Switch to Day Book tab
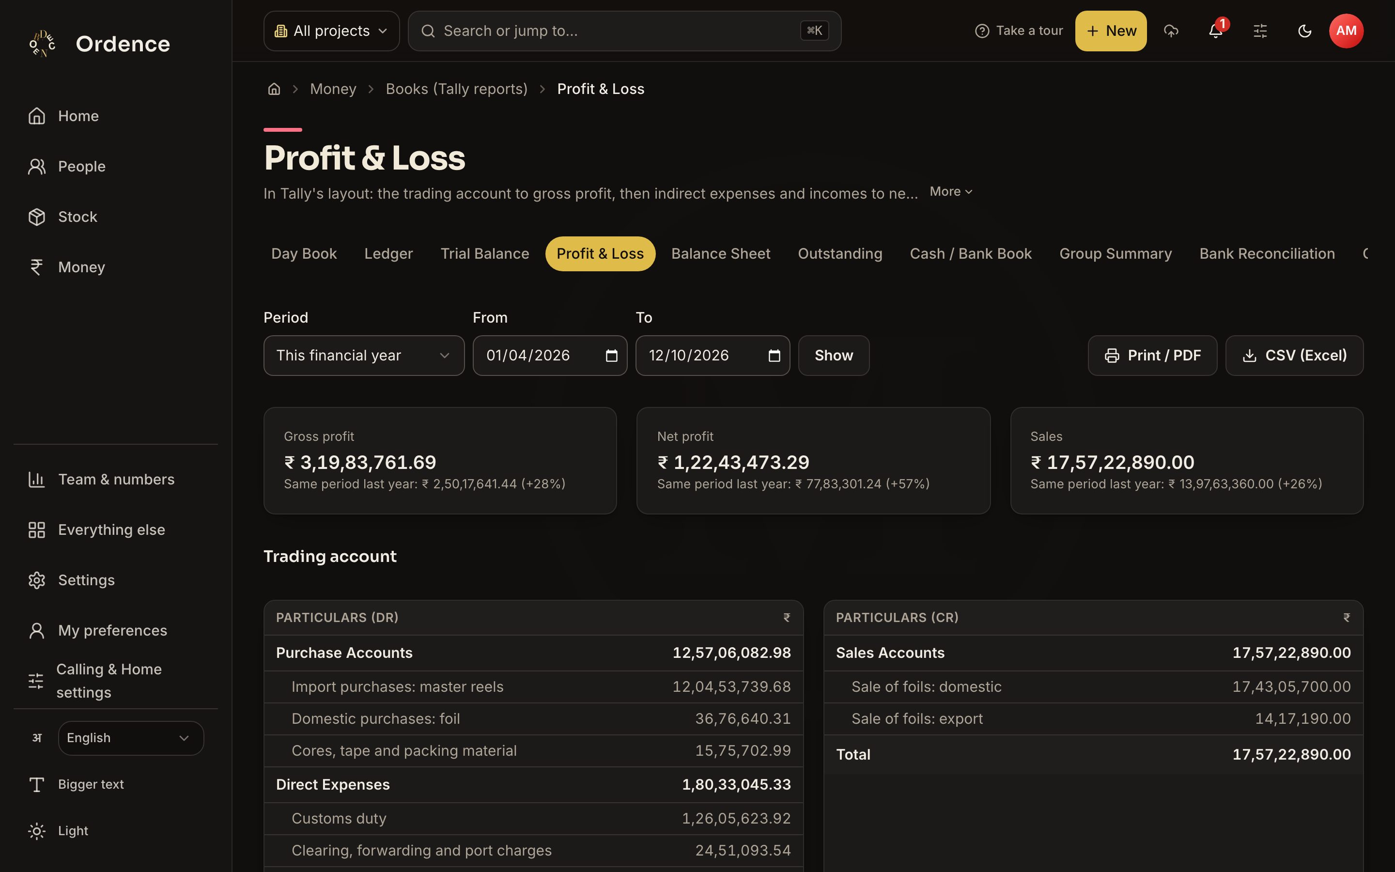 pyautogui.click(x=304, y=254)
